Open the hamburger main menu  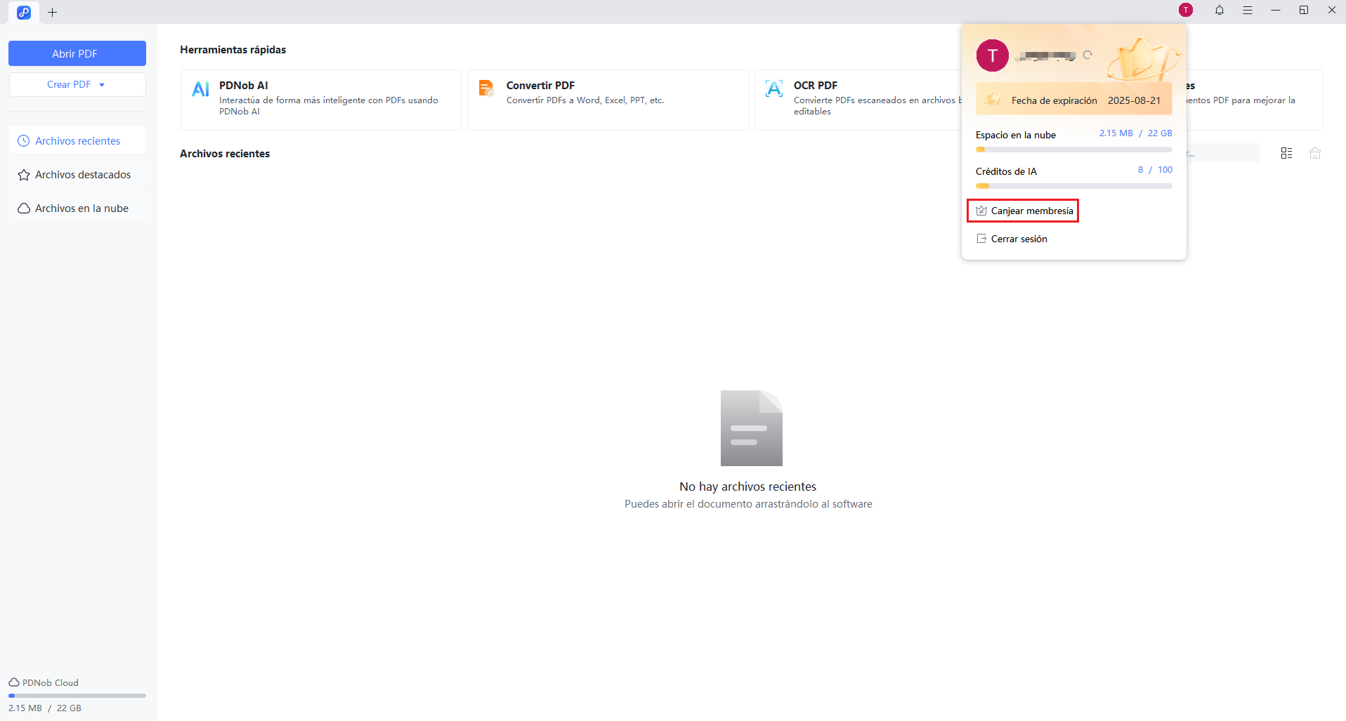click(1248, 10)
